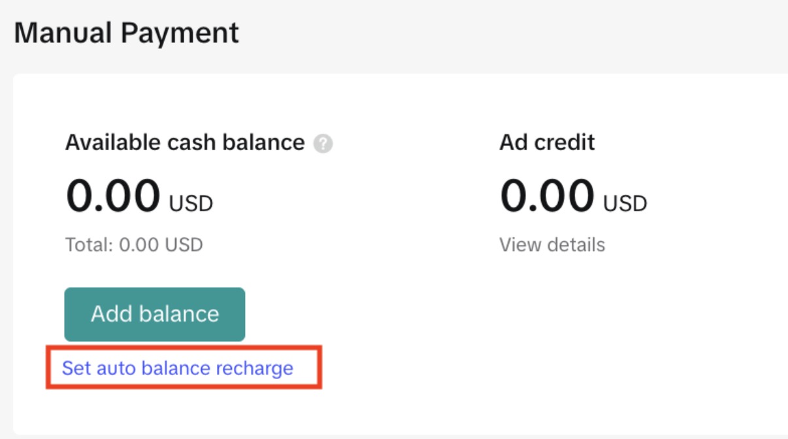Select the Available cash balance label
The height and width of the screenshot is (439, 788).
click(x=185, y=142)
